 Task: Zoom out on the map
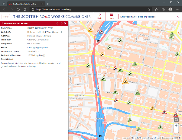click(x=176, y=130)
